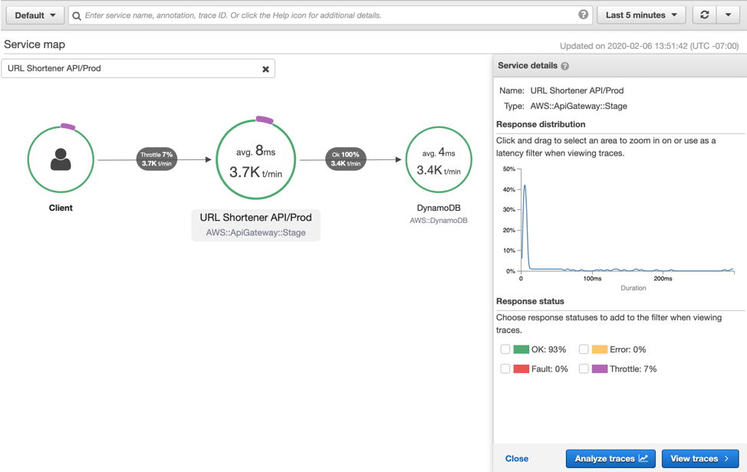The height and width of the screenshot is (472, 747).
Task: Expand the Last 5 minutes time range
Action: tap(641, 15)
